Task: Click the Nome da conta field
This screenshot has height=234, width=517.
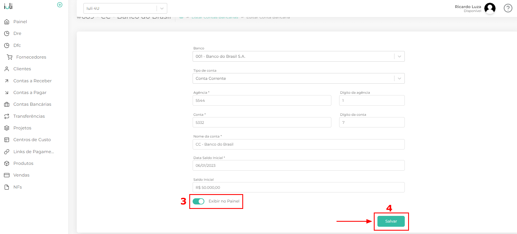Action: point(298,144)
